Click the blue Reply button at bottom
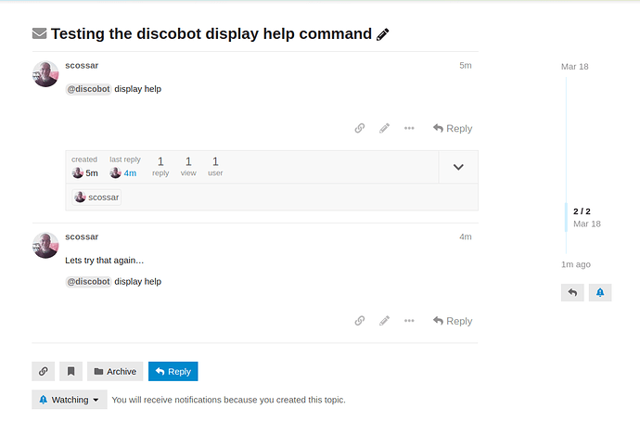Screen dimensions: 640x434 click(x=173, y=371)
